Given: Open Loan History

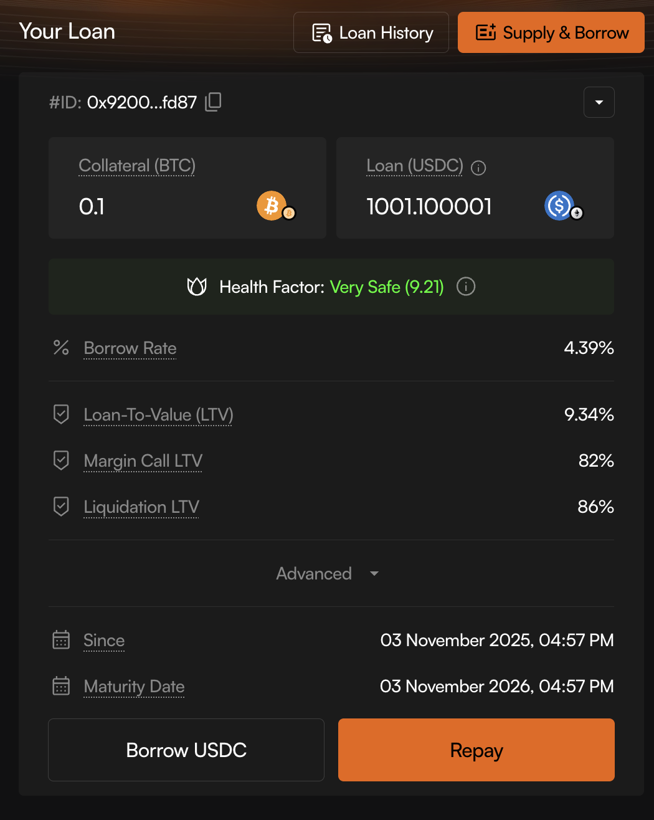Looking at the screenshot, I should point(371,32).
